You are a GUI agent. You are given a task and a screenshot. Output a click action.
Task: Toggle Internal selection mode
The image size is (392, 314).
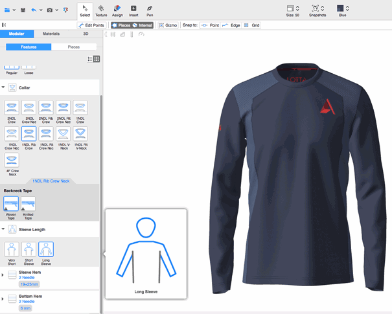click(143, 25)
